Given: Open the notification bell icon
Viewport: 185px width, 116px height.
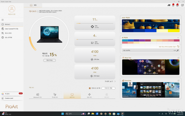Looking at the screenshot, I should click(173, 5).
